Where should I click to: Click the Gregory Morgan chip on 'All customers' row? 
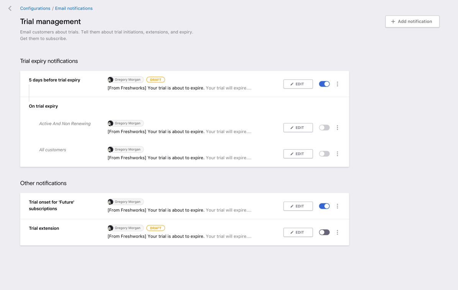pyautogui.click(x=125, y=149)
